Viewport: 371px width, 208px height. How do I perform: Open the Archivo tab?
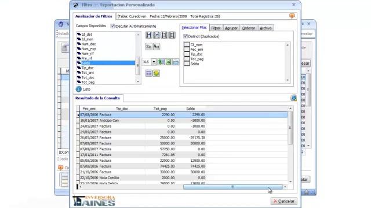point(265,28)
